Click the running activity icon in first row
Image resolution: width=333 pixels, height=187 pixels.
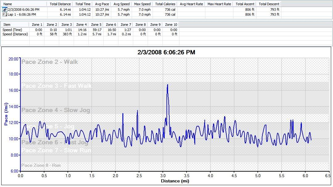coord(4,10)
